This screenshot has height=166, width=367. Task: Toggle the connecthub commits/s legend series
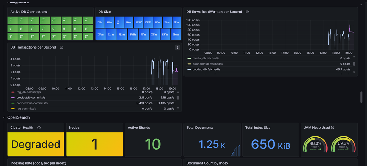[x=32, y=103]
